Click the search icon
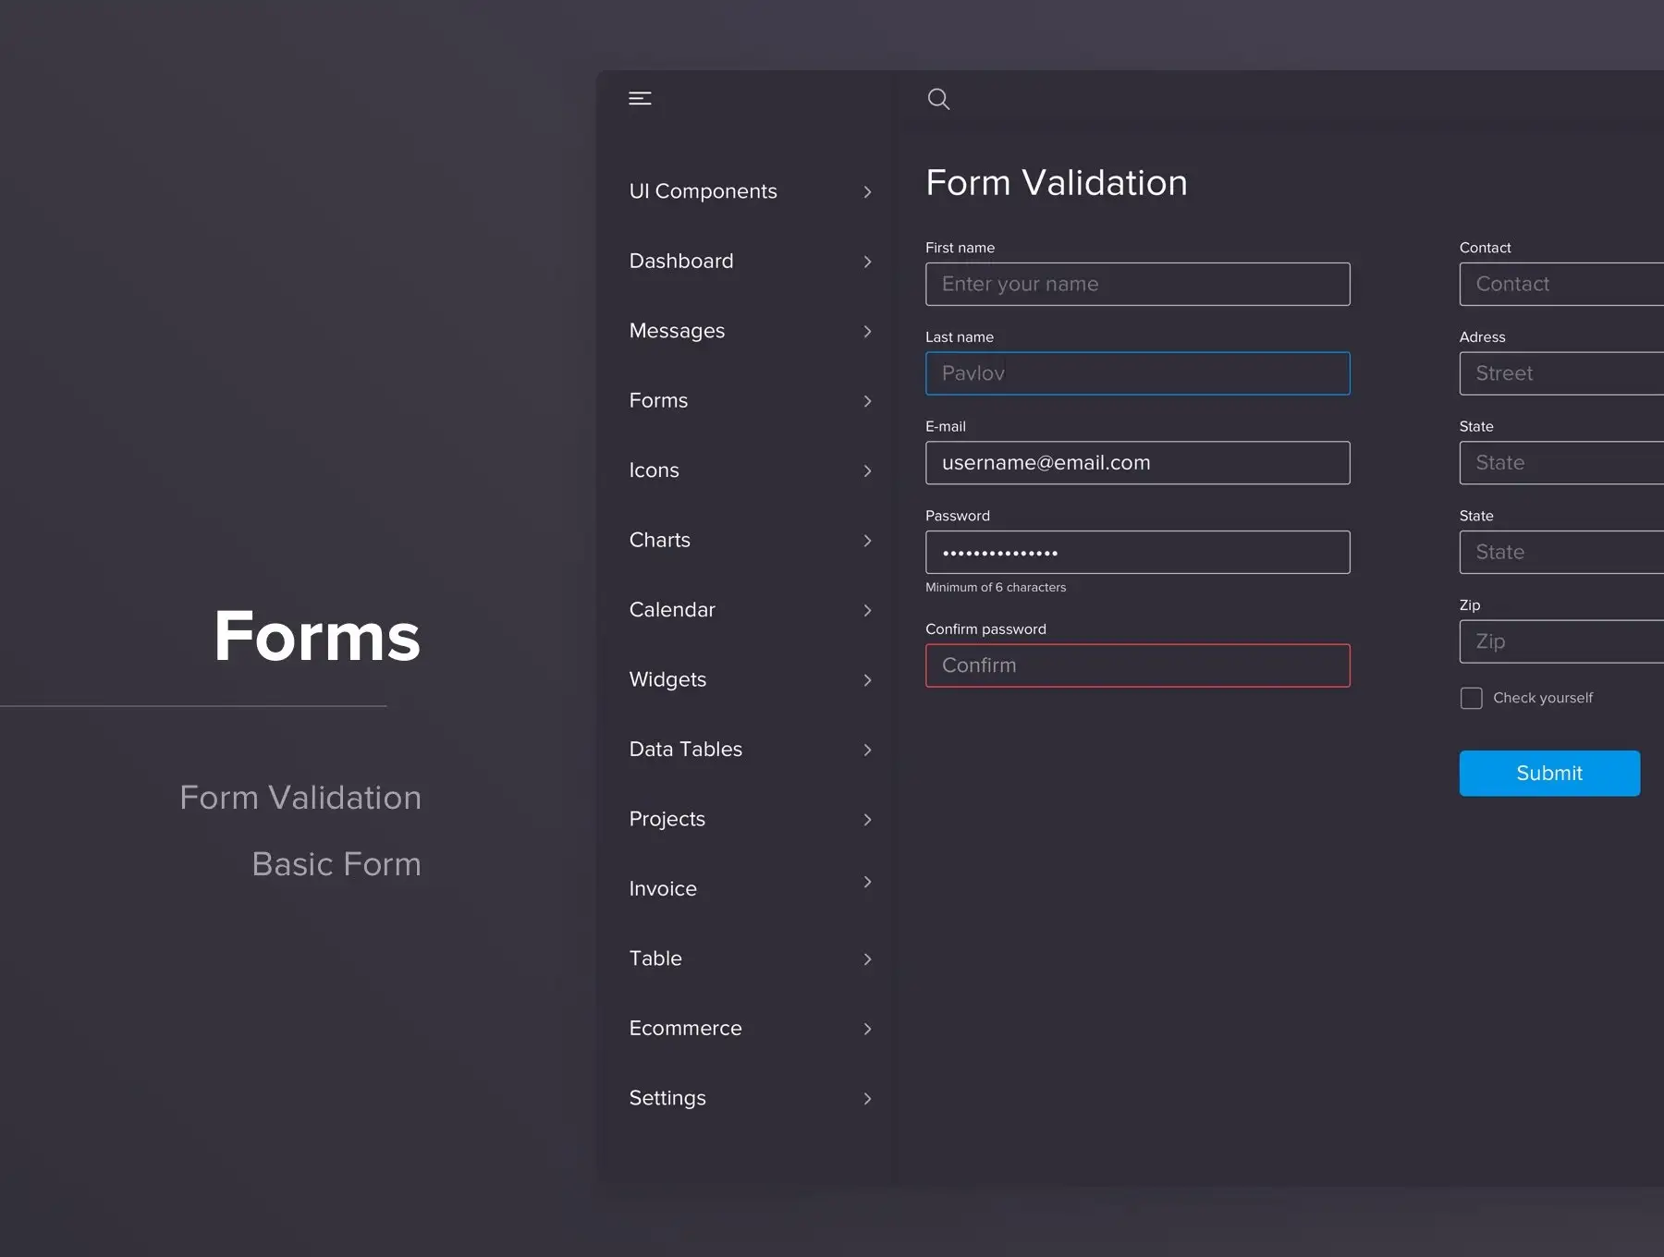 (x=938, y=99)
